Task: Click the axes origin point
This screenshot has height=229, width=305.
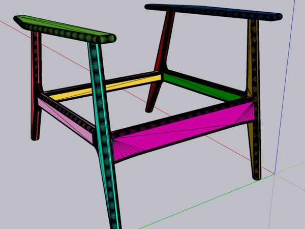Action: tap(275, 174)
